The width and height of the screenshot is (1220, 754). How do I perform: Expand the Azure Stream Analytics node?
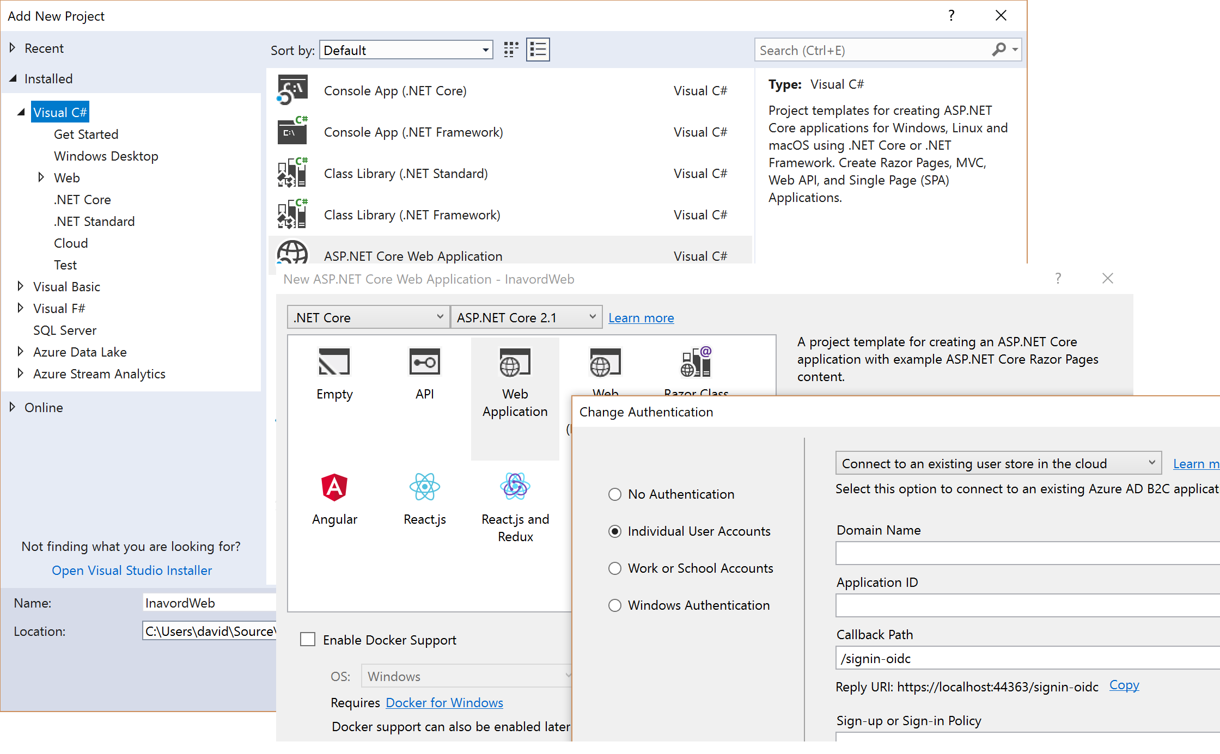tap(20, 373)
